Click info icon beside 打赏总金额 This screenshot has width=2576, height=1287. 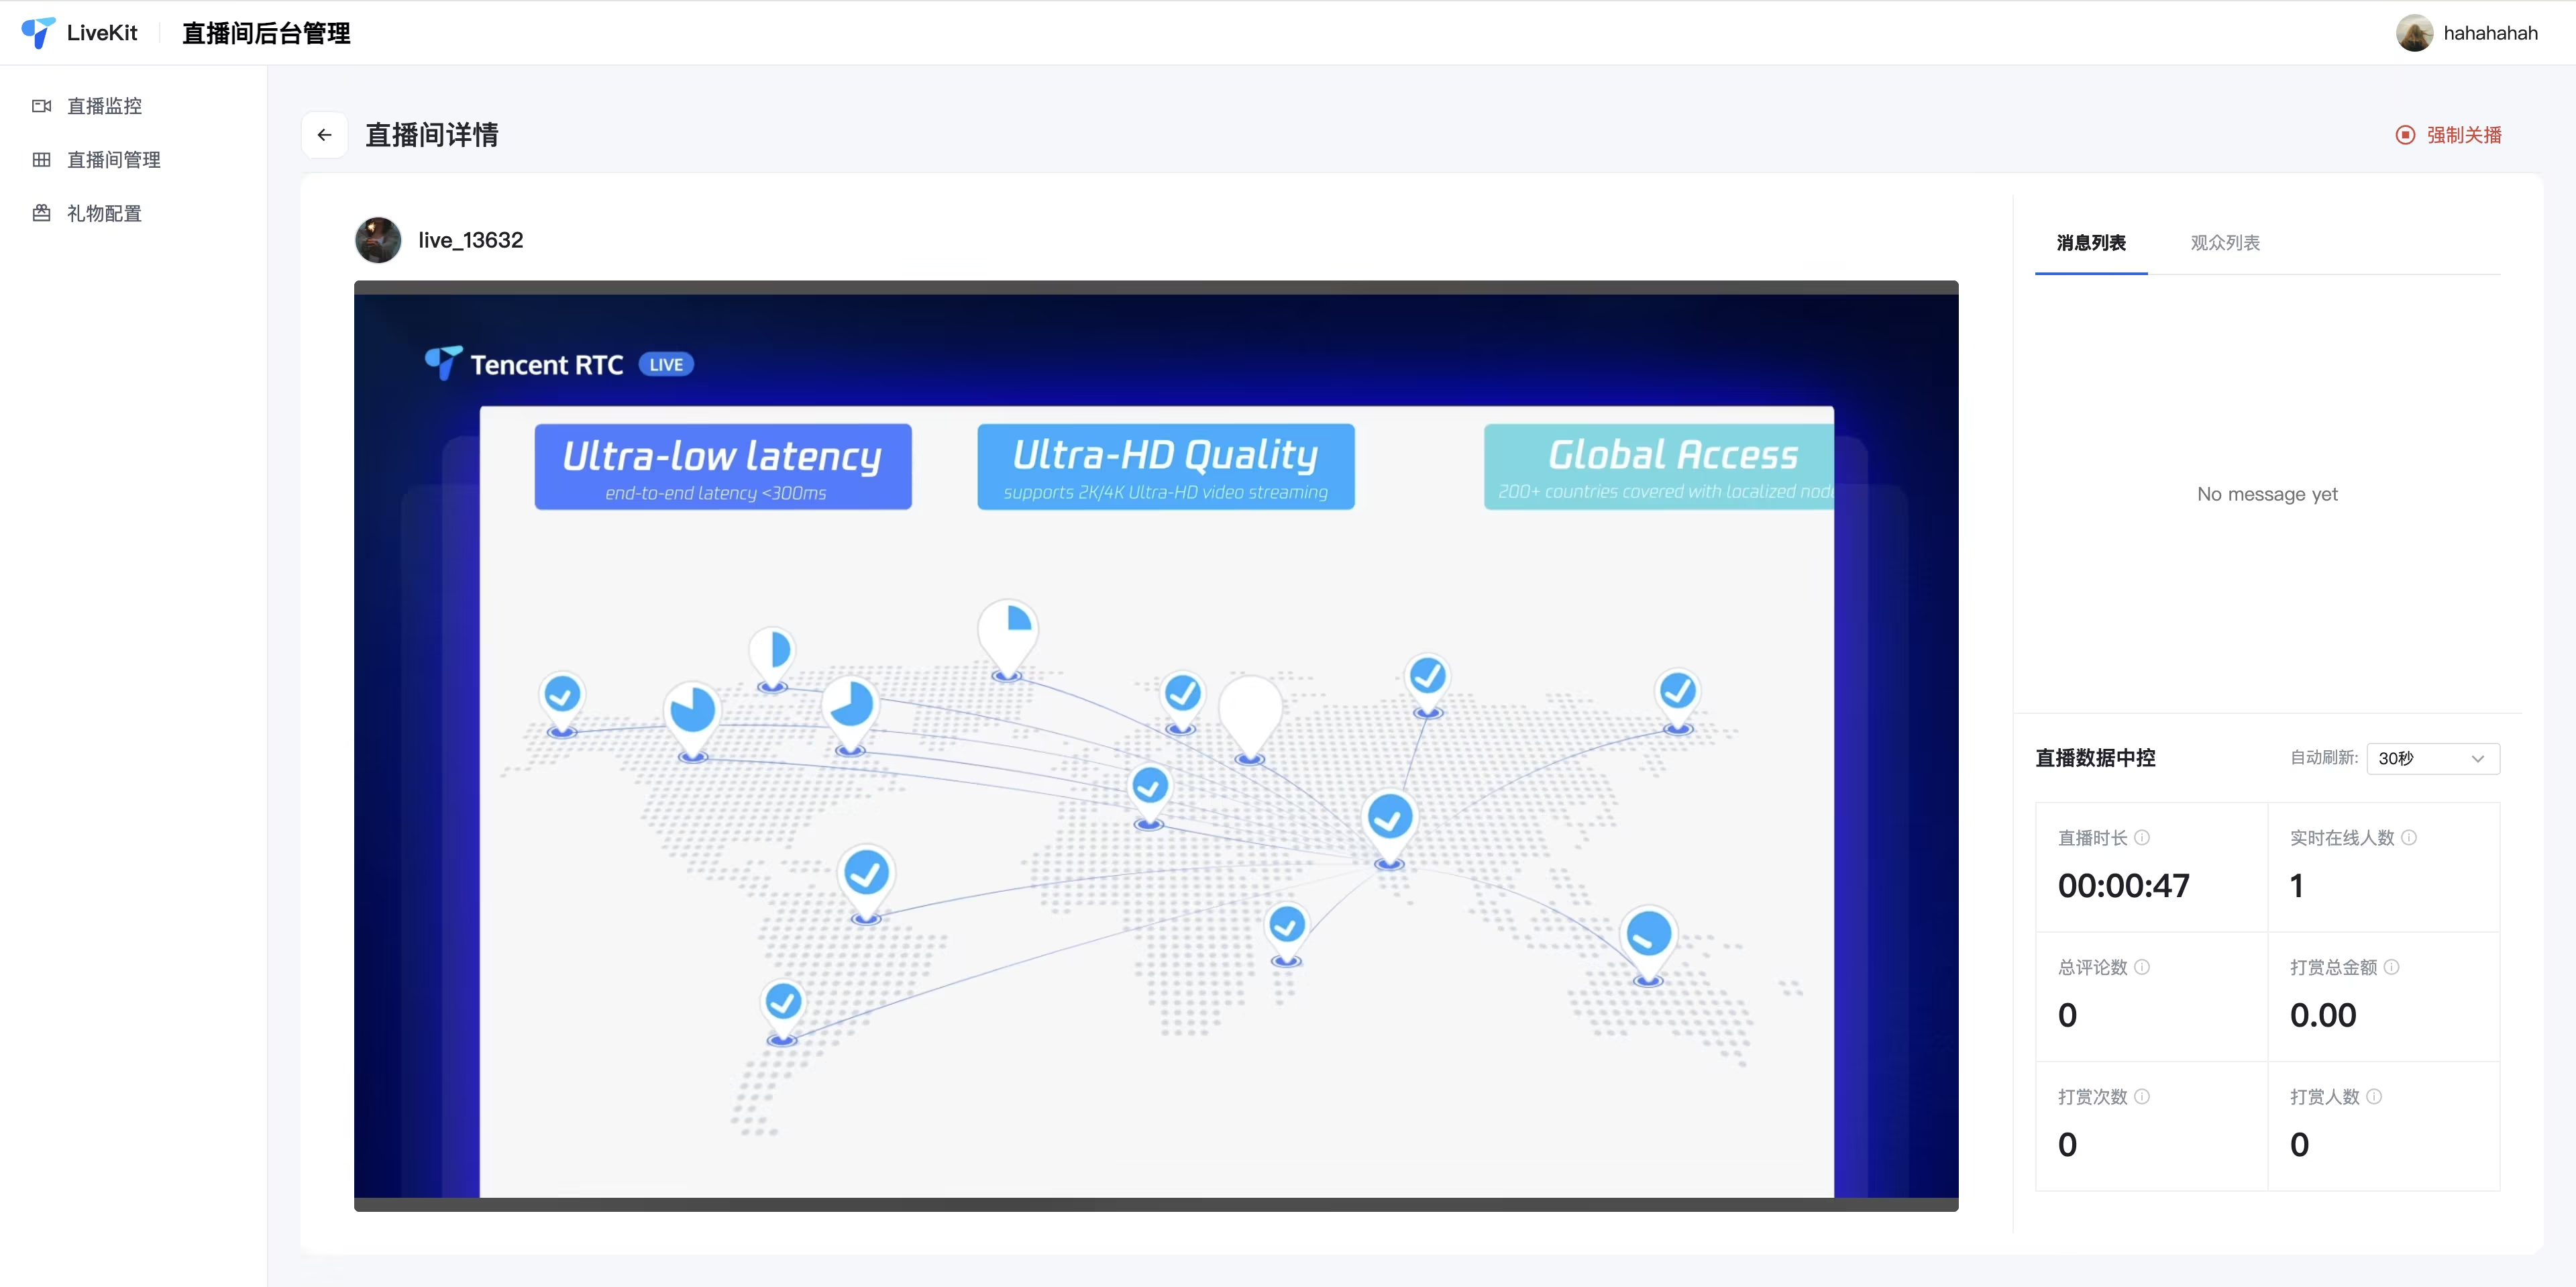[x=2392, y=967]
